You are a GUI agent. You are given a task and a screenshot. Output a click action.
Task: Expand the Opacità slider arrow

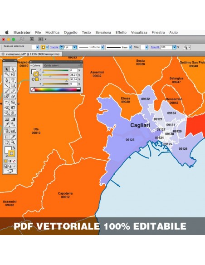pos(174,47)
